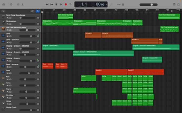Click the Rewind button
This screenshot has height=113, width=182.
[47, 4]
